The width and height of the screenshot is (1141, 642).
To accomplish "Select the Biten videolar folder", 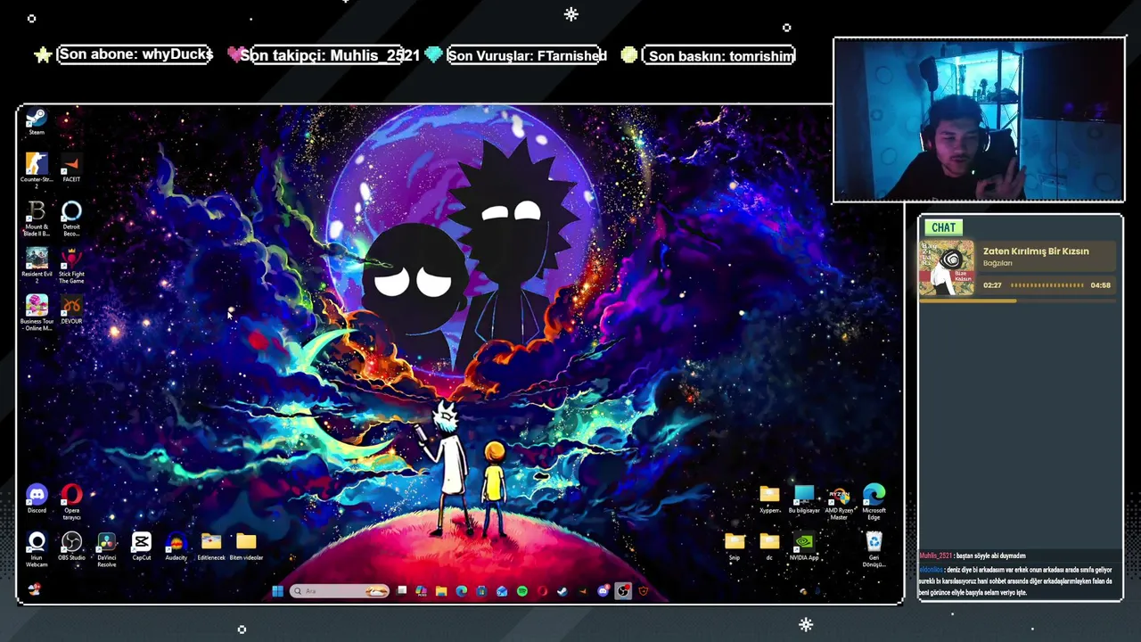I will tap(246, 546).
